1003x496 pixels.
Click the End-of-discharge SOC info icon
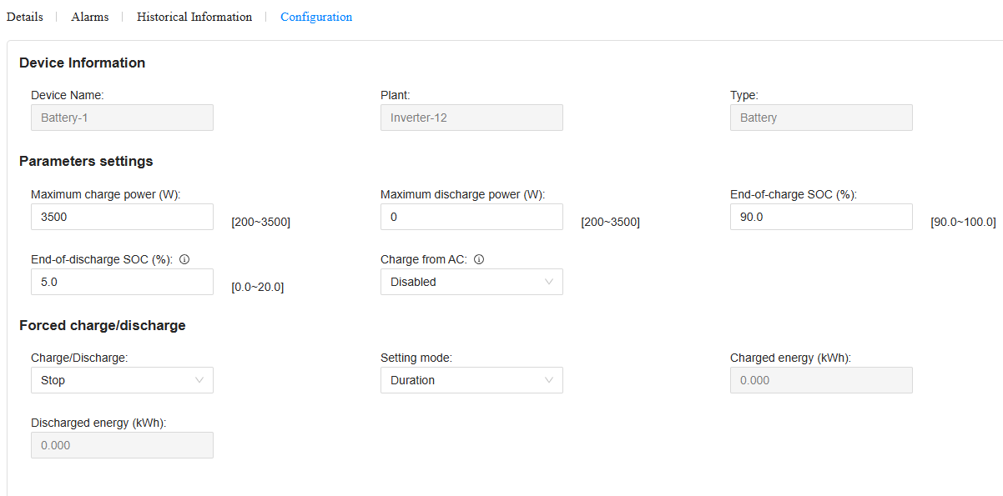[184, 259]
